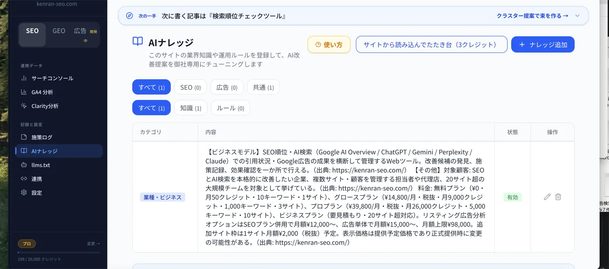
Task: Click the 状態 column header
Action: 512,132
